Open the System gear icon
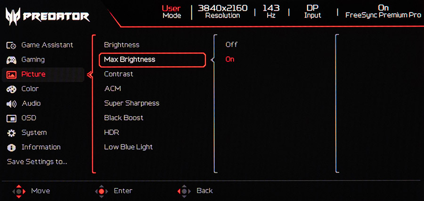The height and width of the screenshot is (201, 424). (11, 133)
